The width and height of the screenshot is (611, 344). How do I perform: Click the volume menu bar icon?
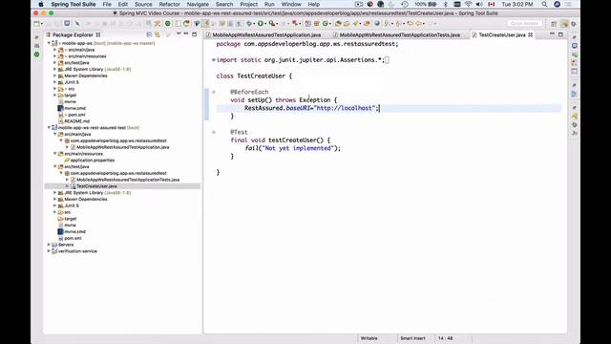(x=479, y=4)
